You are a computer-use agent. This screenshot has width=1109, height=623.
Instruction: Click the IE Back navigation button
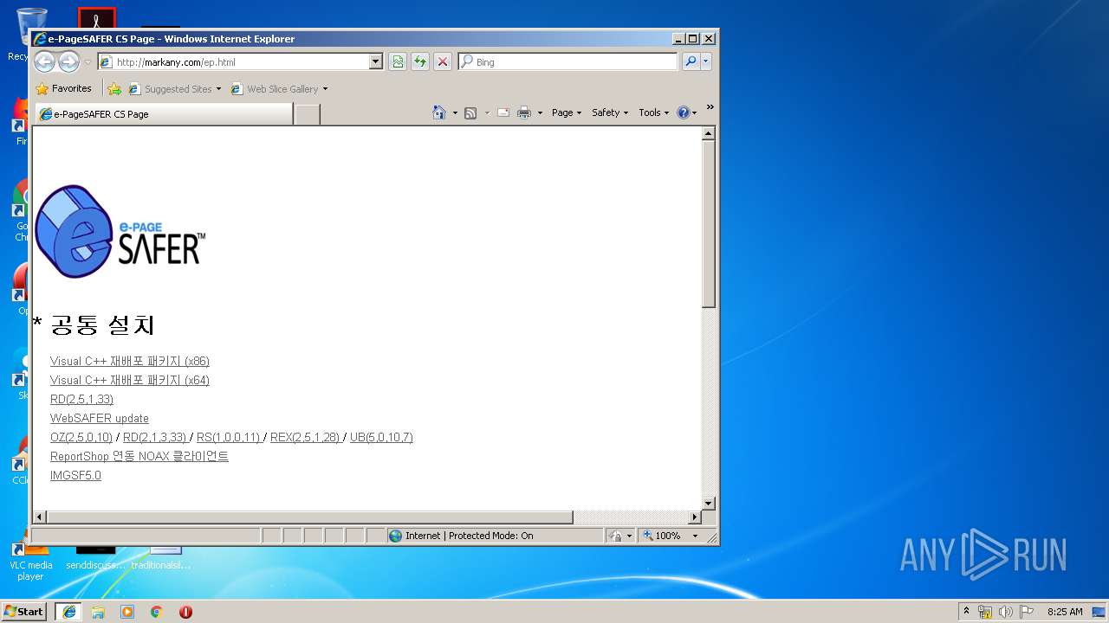point(44,61)
